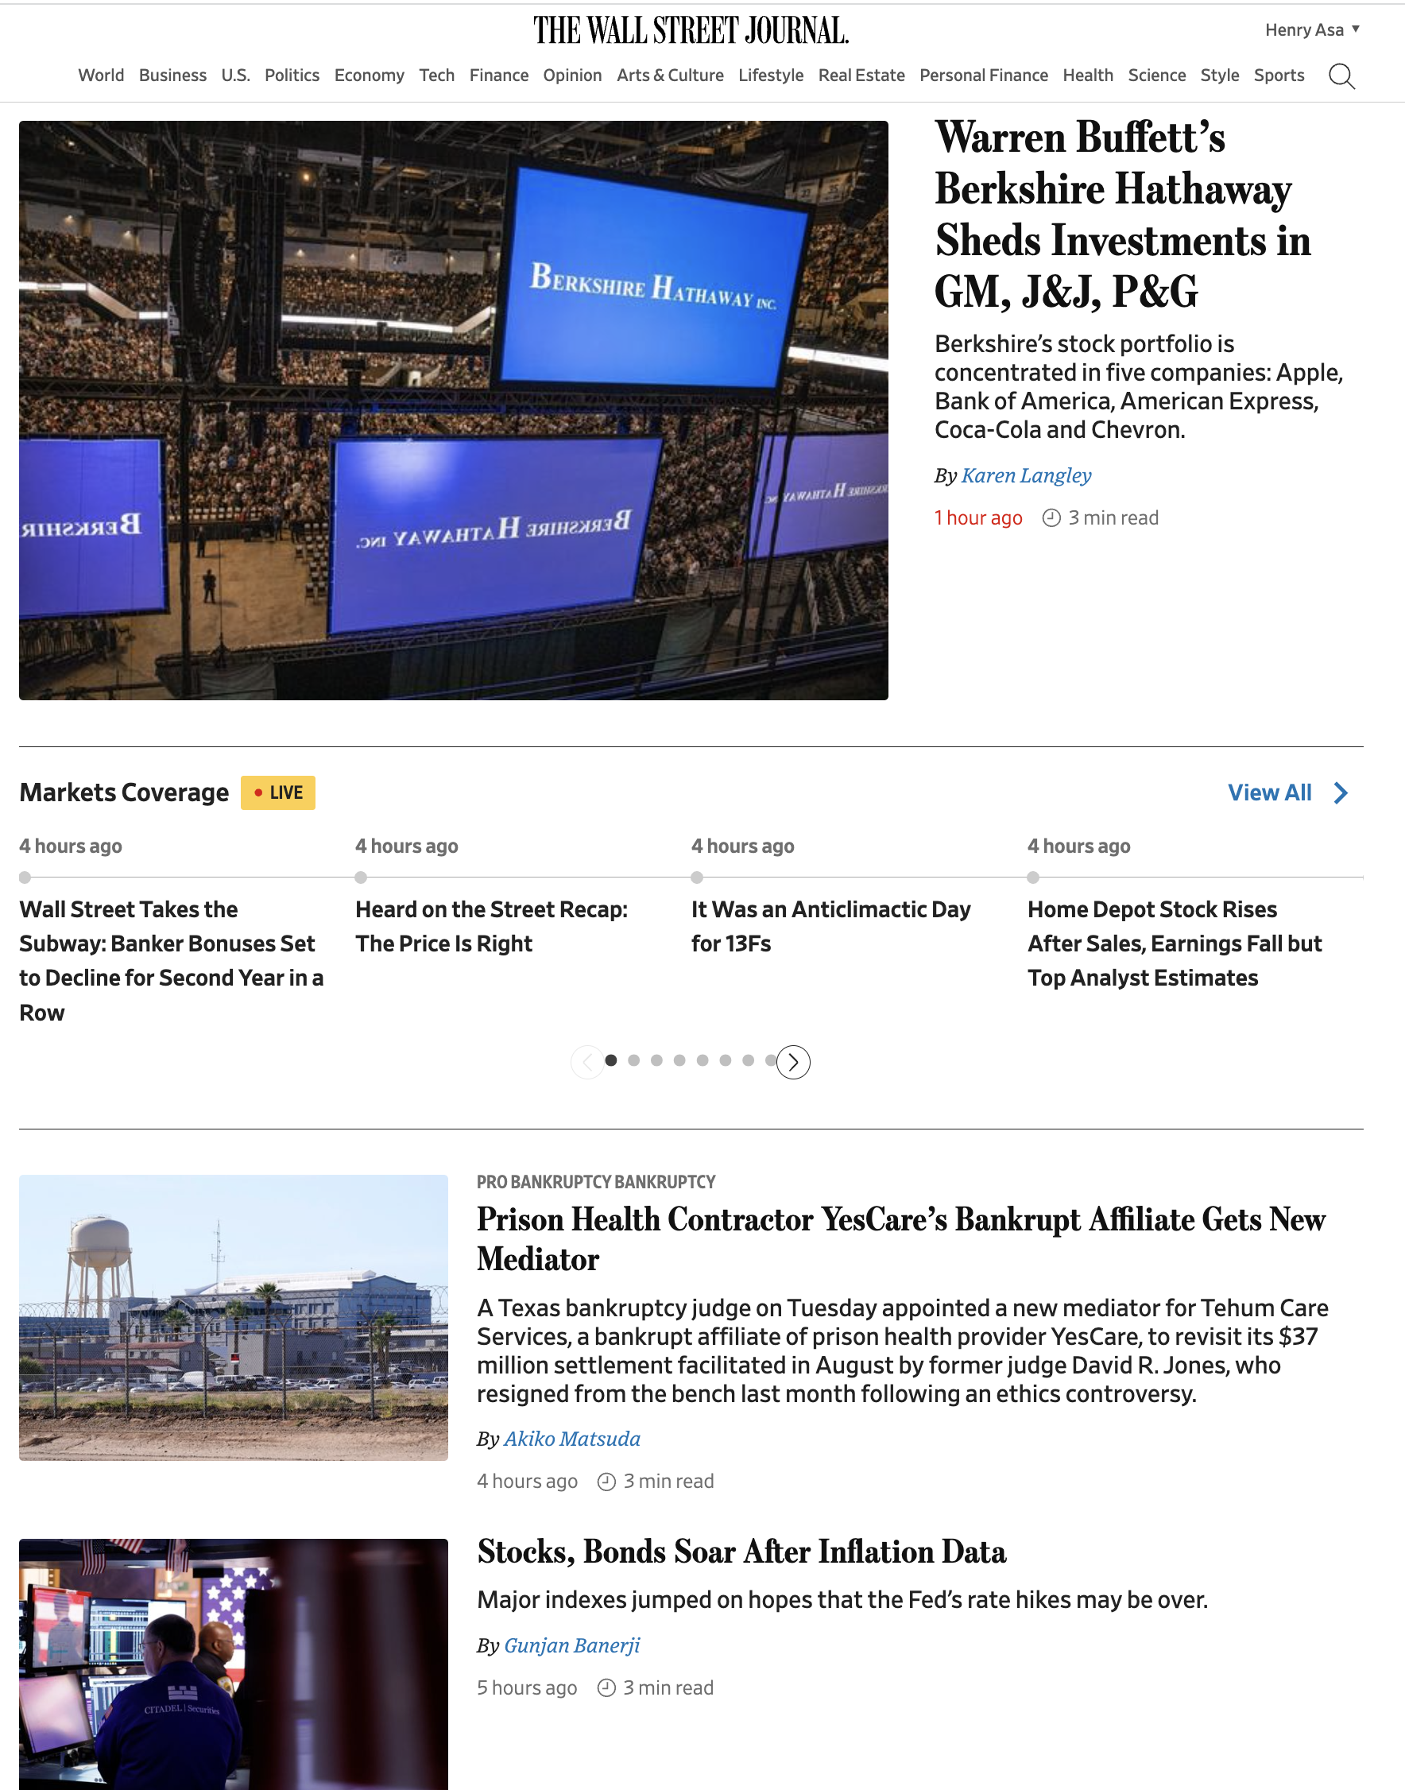This screenshot has width=1405, height=1790.
Task: Open the Berkshire Hathaway arena photo
Action: 453,410
